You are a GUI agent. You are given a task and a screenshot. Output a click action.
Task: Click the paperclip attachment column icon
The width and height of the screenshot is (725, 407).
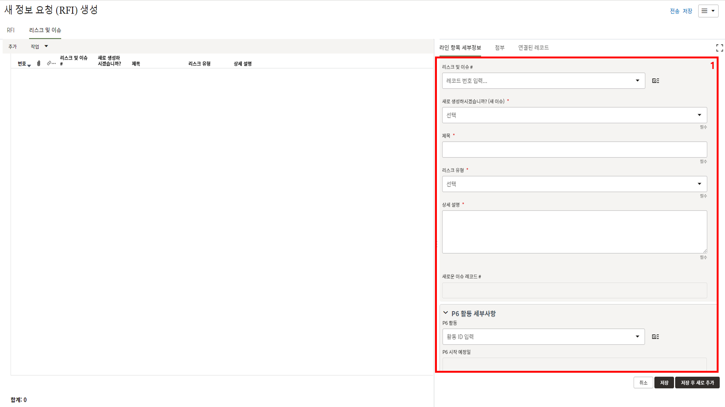[x=39, y=63]
